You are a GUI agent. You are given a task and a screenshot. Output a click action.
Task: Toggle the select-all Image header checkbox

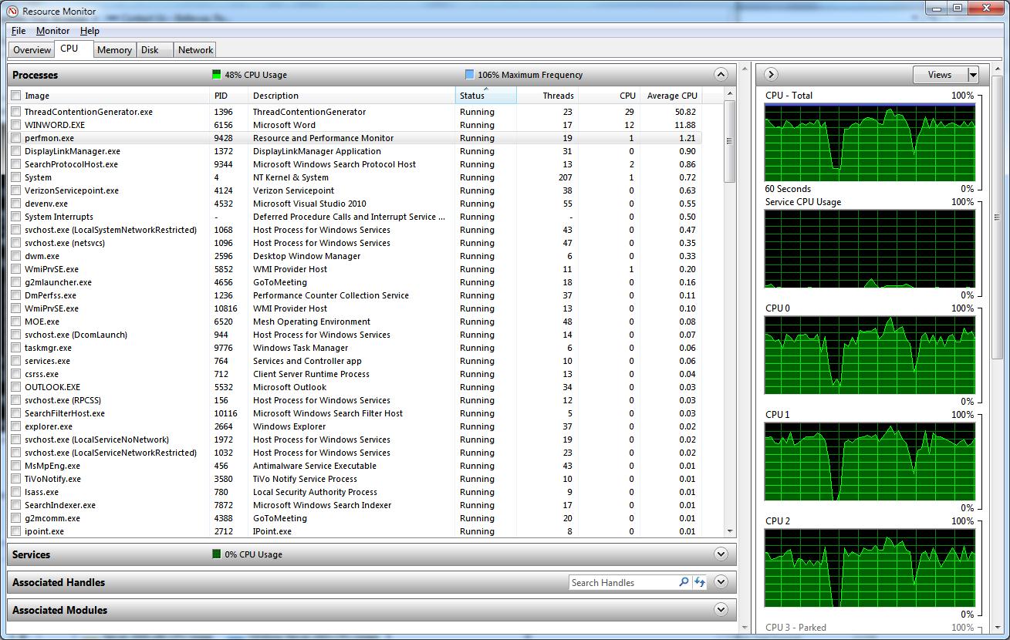click(x=16, y=96)
